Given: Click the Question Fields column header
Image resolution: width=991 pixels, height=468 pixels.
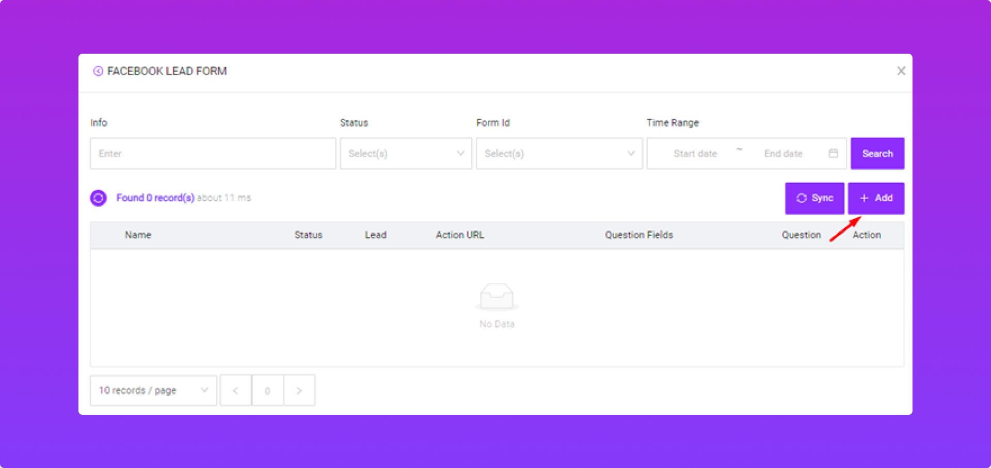Looking at the screenshot, I should coord(638,235).
